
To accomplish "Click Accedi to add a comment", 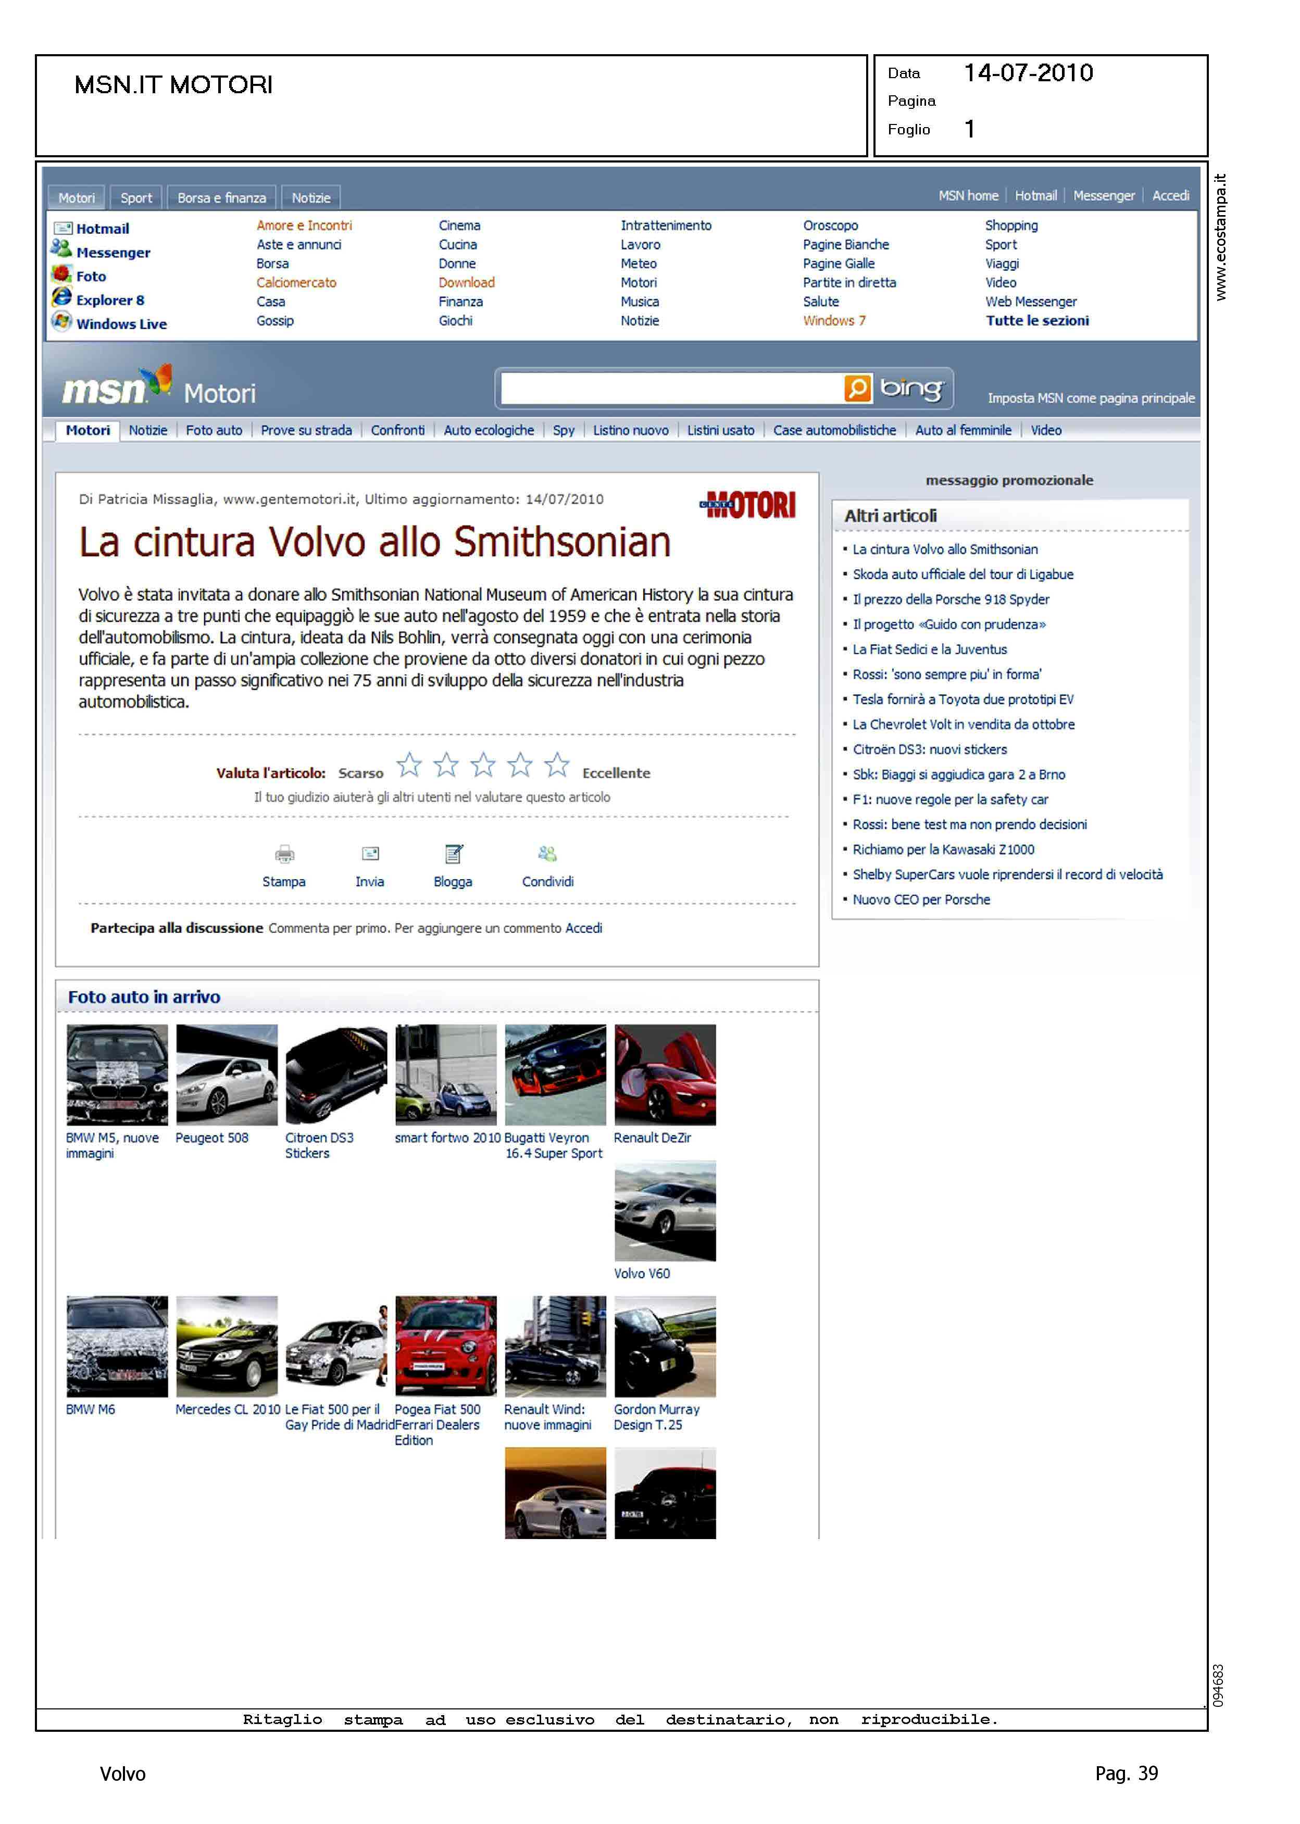I will (x=583, y=929).
